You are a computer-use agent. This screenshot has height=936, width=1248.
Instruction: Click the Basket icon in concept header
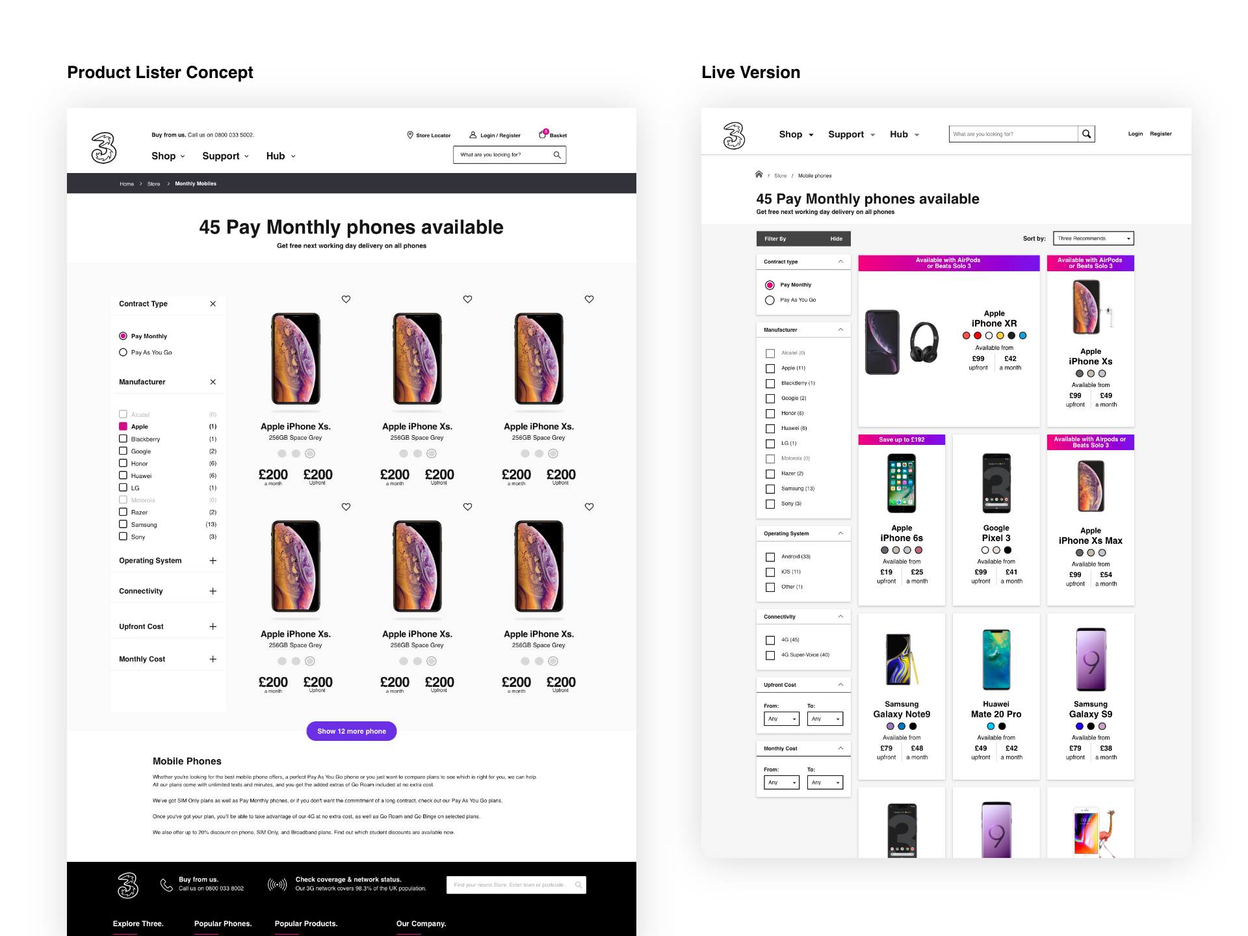543,134
